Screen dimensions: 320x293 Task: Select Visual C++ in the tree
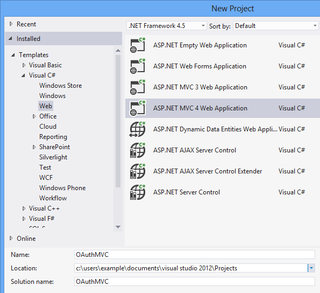click(44, 208)
